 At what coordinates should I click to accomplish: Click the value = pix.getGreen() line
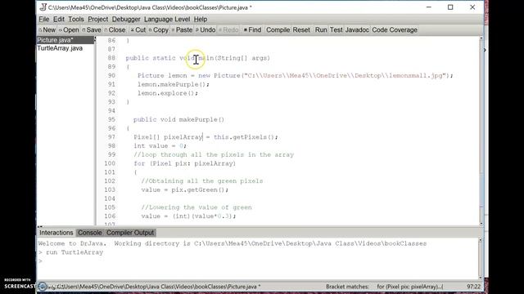click(184, 190)
